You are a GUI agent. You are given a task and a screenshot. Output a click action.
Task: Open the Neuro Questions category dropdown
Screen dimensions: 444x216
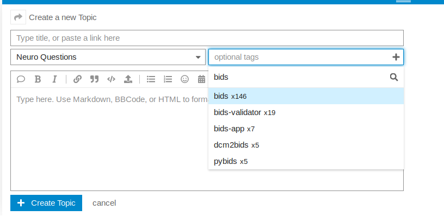108,57
